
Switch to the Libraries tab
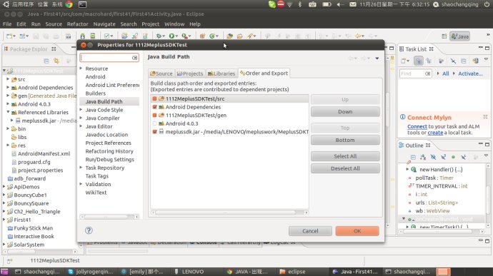(x=221, y=73)
